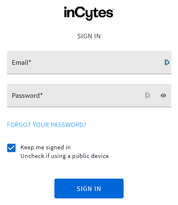Viewport: 178px width, 205px height.
Task: Focus the Password input field
Action: (x=89, y=95)
